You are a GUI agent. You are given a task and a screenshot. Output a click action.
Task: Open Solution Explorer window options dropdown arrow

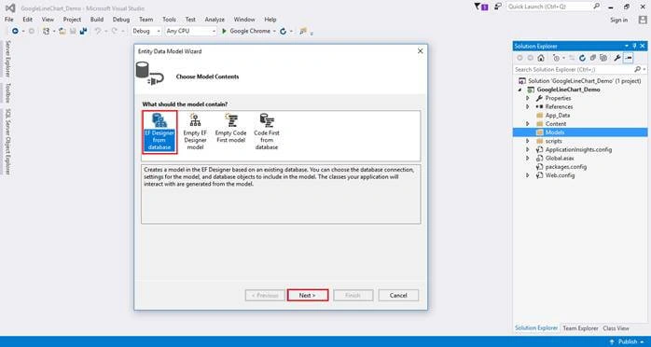pos(627,46)
